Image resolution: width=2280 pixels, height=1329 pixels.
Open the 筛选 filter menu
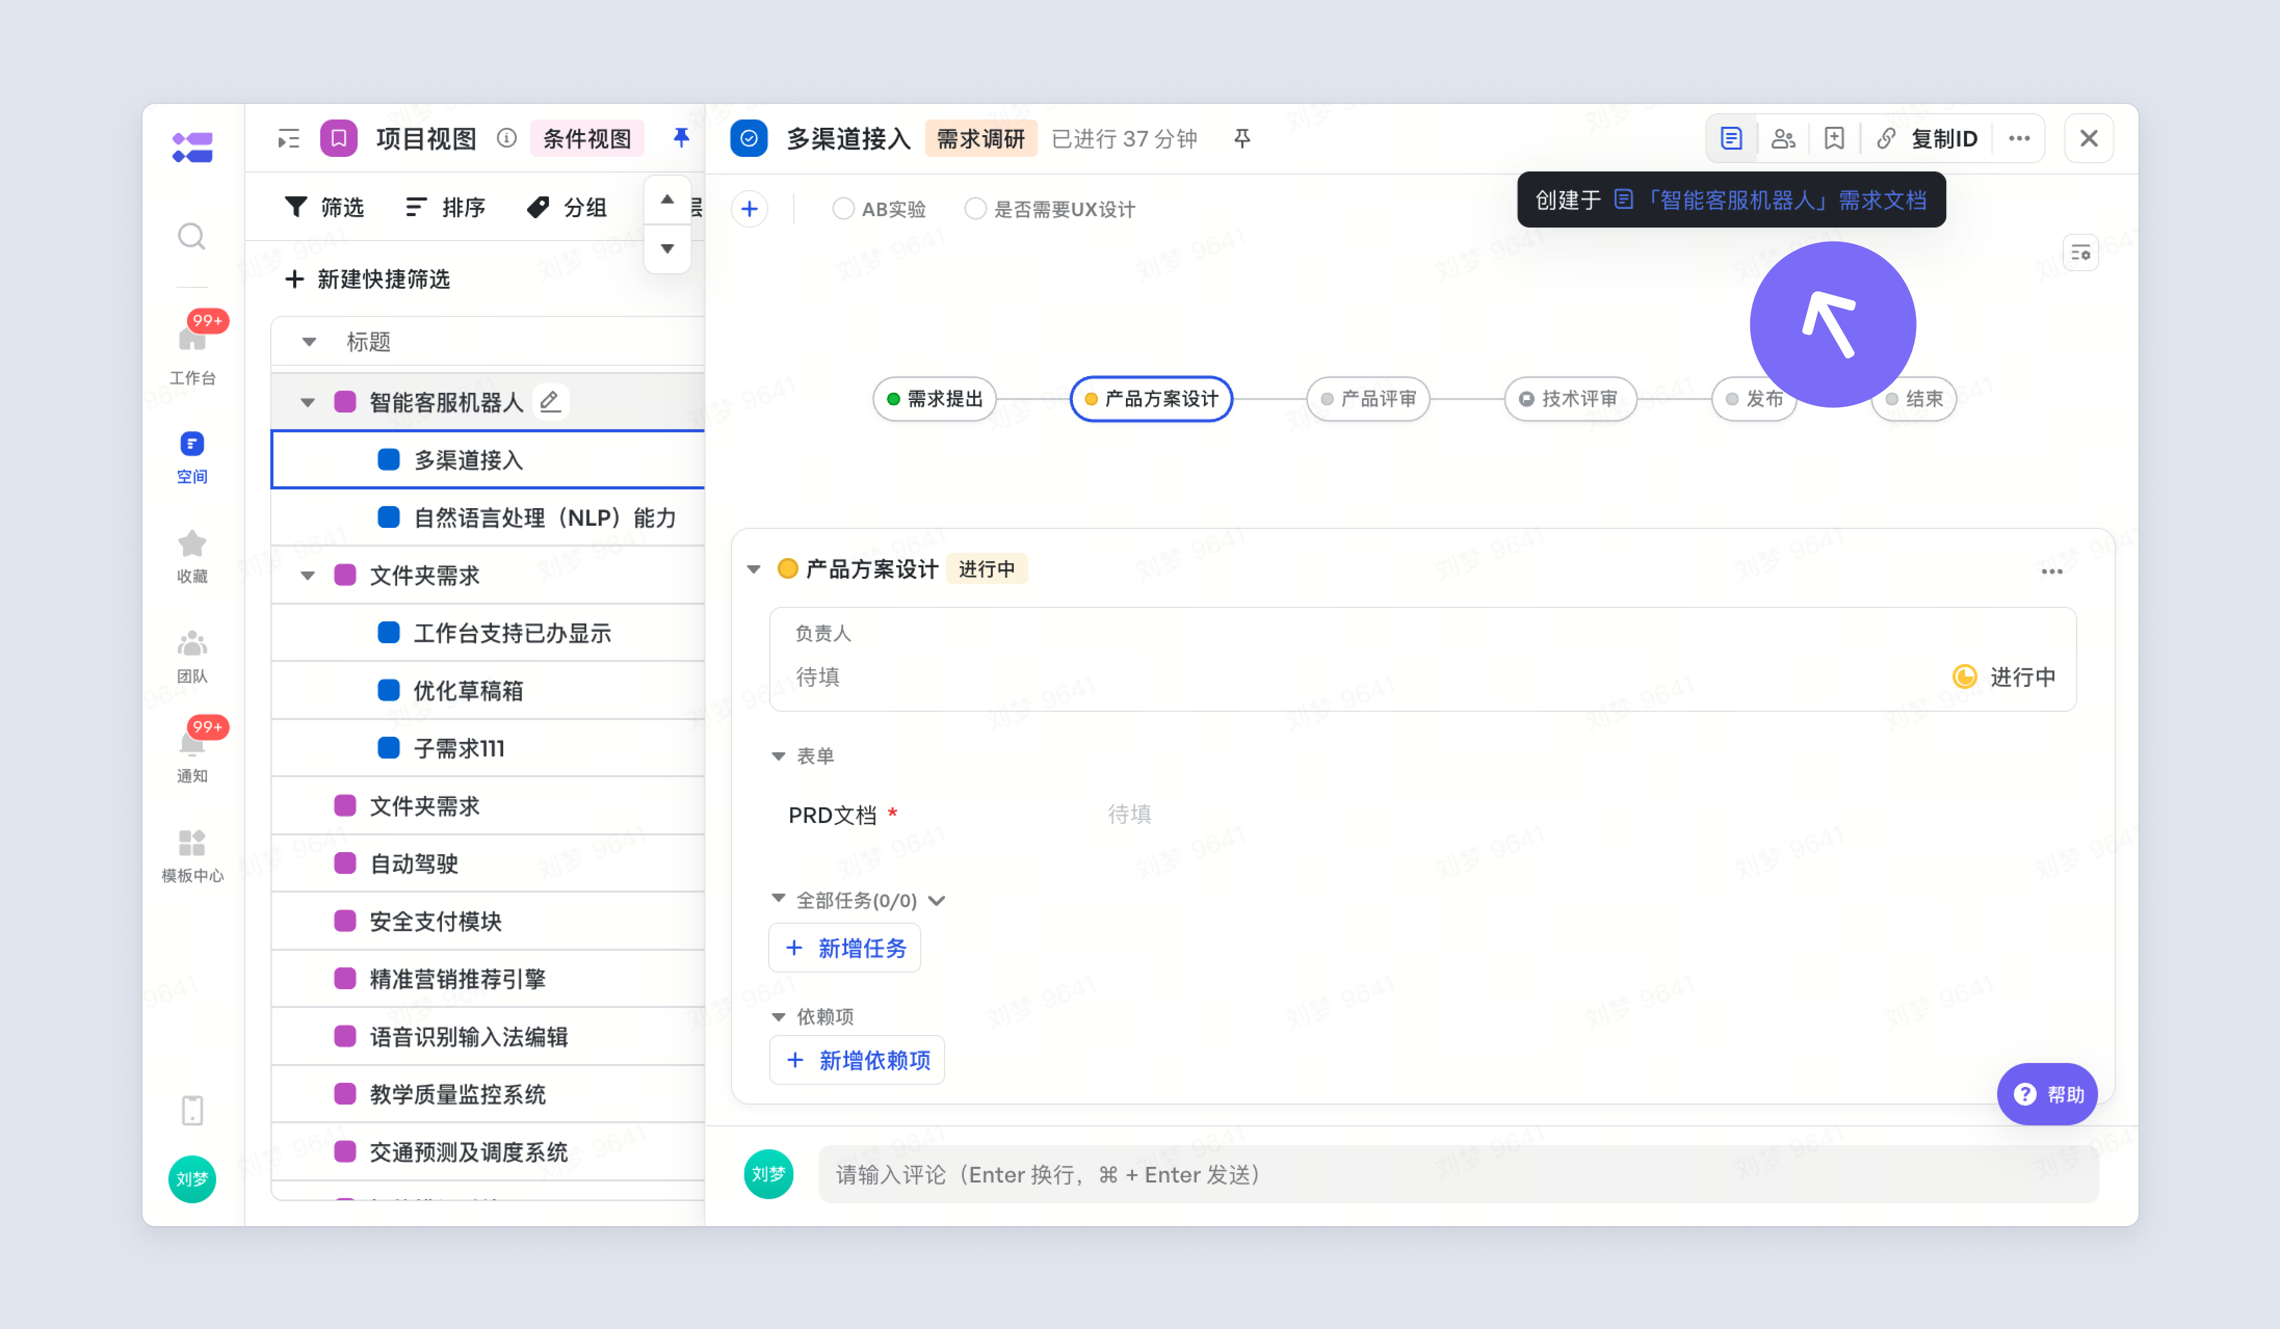(x=324, y=207)
